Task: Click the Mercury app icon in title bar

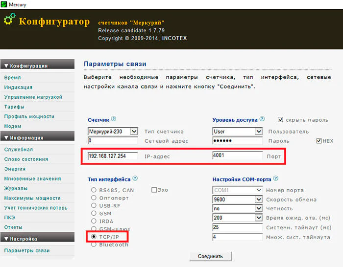Action: tap(4, 4)
